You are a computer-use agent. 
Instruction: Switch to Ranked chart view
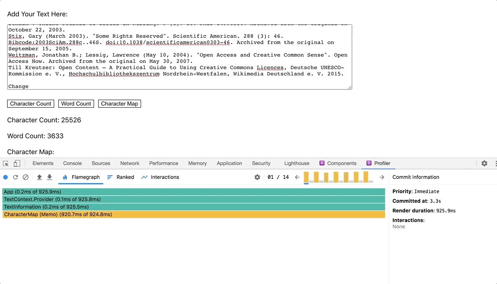[x=120, y=177]
